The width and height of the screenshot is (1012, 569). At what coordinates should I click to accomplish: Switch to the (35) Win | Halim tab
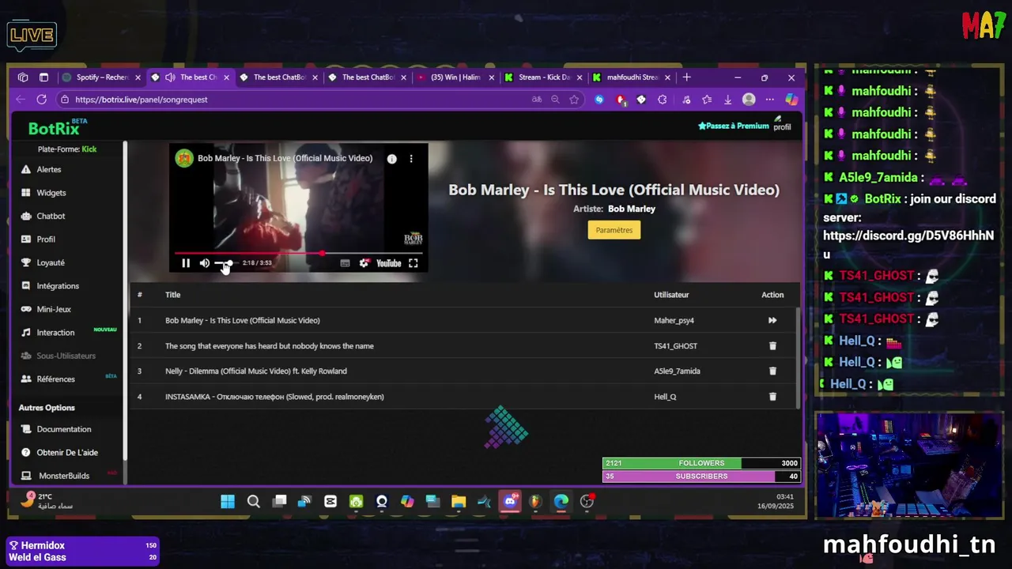tap(456, 77)
